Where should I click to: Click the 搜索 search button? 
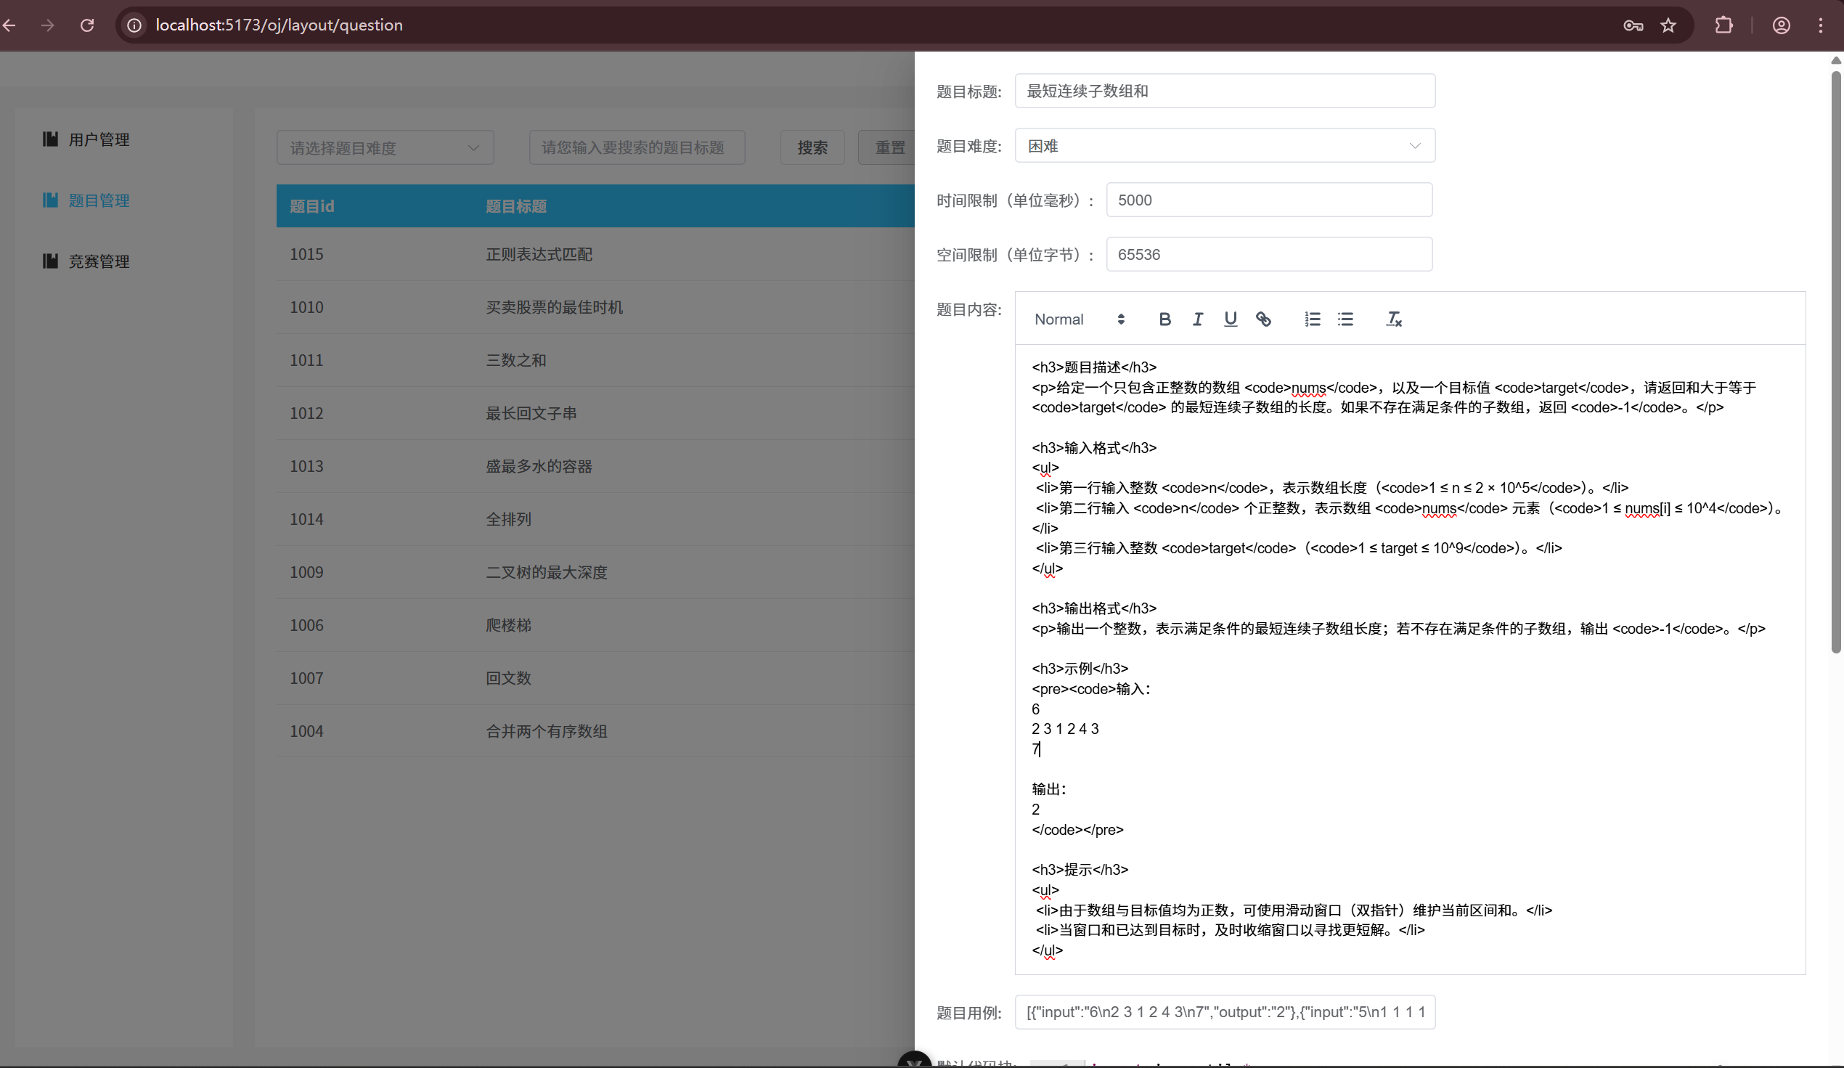812,147
